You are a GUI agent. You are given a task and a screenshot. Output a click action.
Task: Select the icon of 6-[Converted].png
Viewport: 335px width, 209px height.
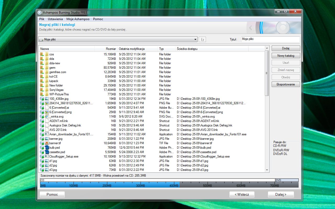pyautogui.click(x=47, y=112)
